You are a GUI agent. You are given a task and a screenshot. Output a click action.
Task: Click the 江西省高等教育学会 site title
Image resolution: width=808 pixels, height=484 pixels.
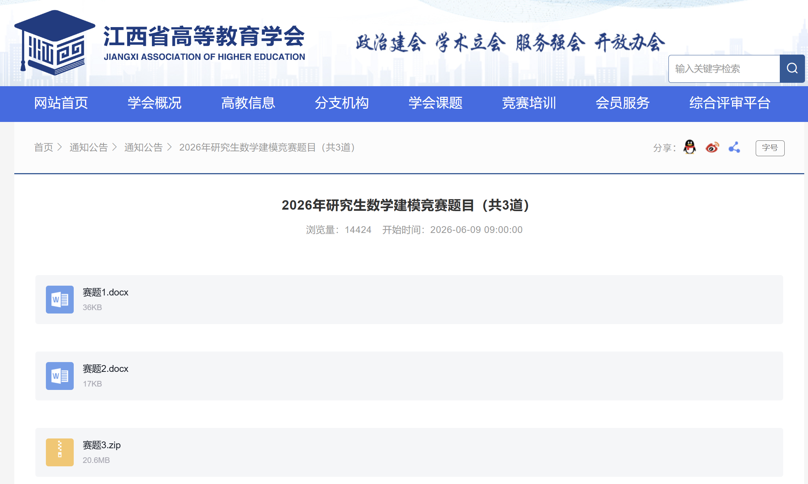point(204,37)
